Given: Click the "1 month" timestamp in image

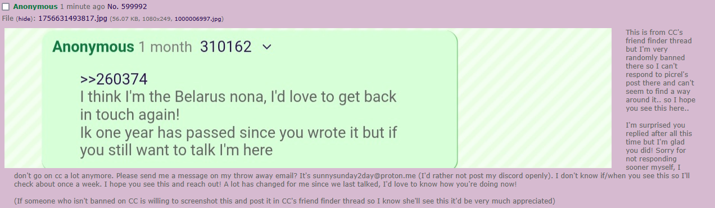Looking at the screenshot, I should pos(165,47).
